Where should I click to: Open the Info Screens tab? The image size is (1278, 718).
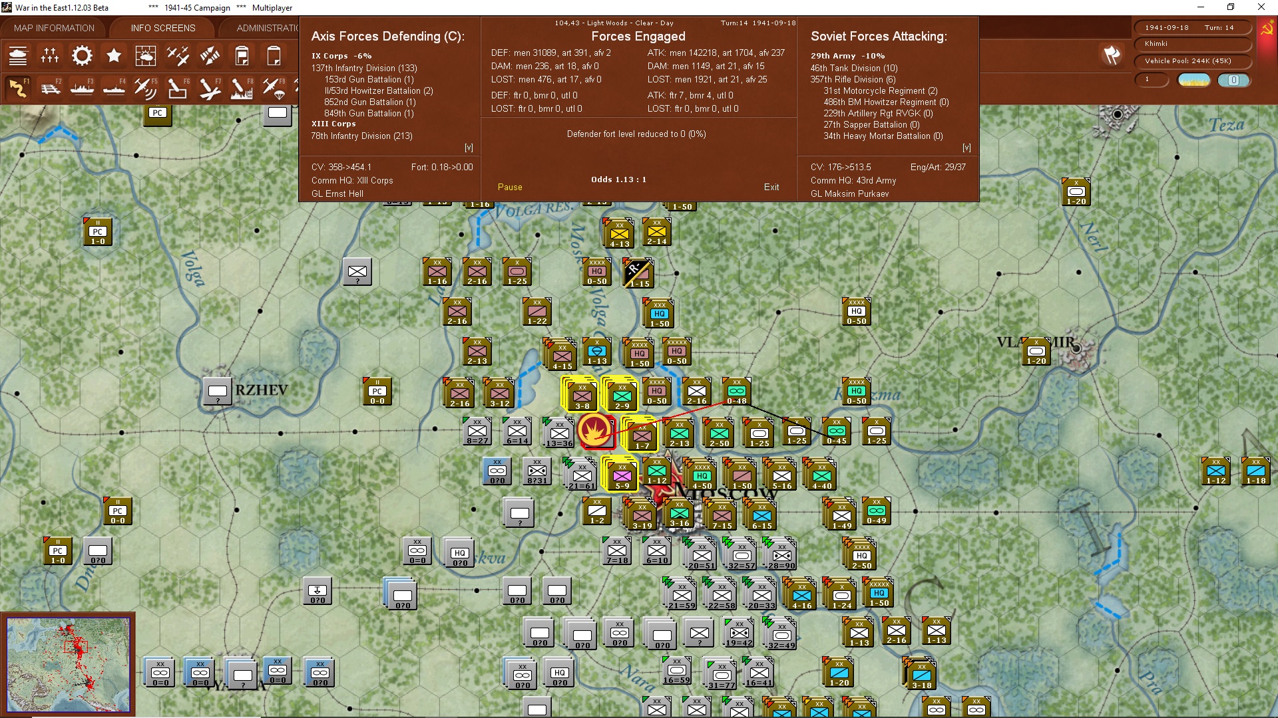163,28
